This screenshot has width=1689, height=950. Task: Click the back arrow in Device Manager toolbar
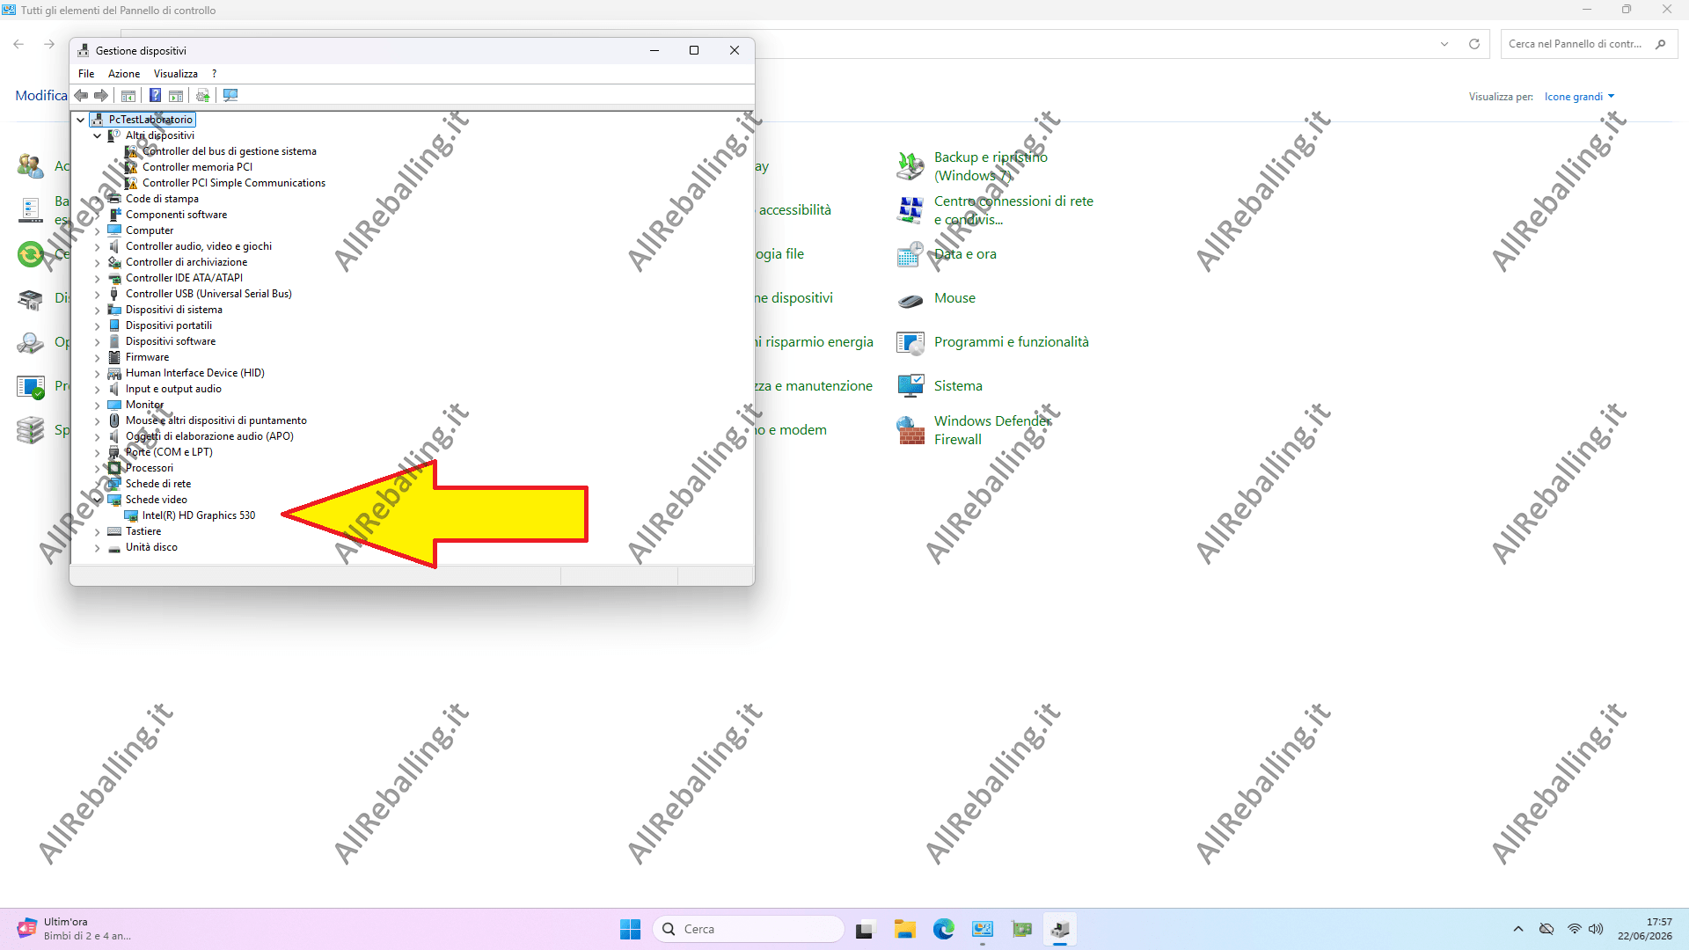click(81, 95)
